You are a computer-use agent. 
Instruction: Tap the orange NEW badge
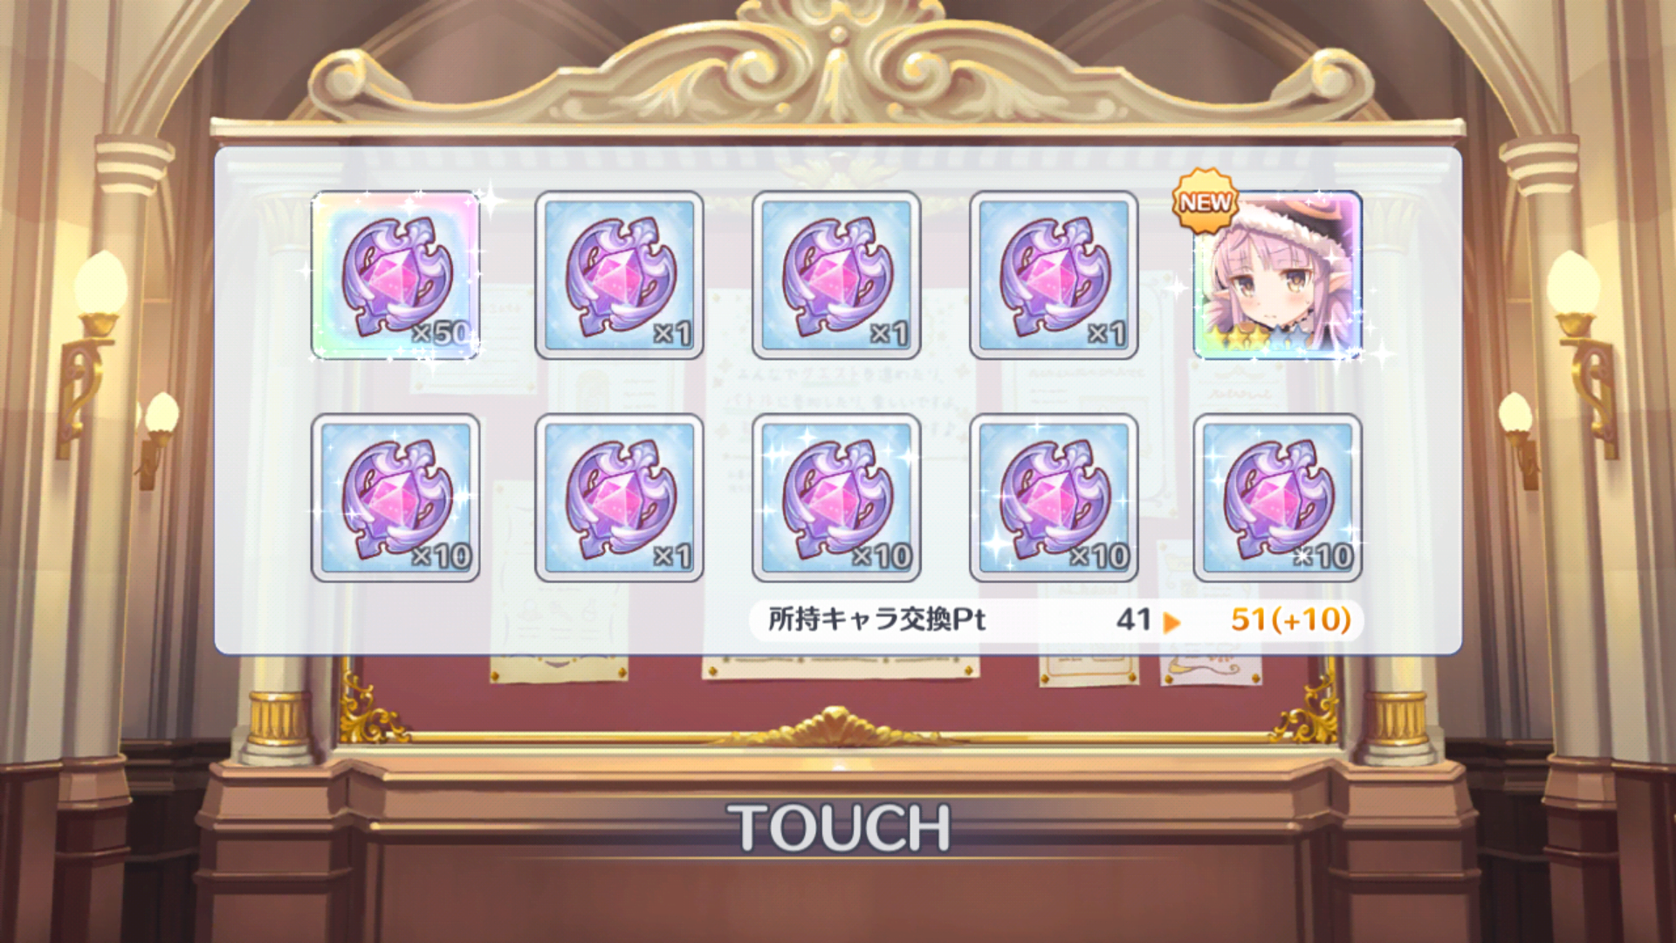point(1205,202)
